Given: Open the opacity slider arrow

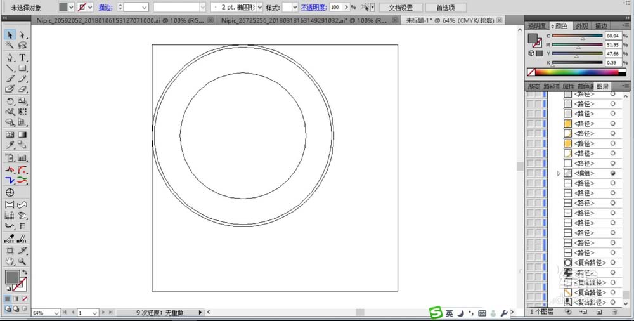Looking at the screenshot, I should [347, 7].
